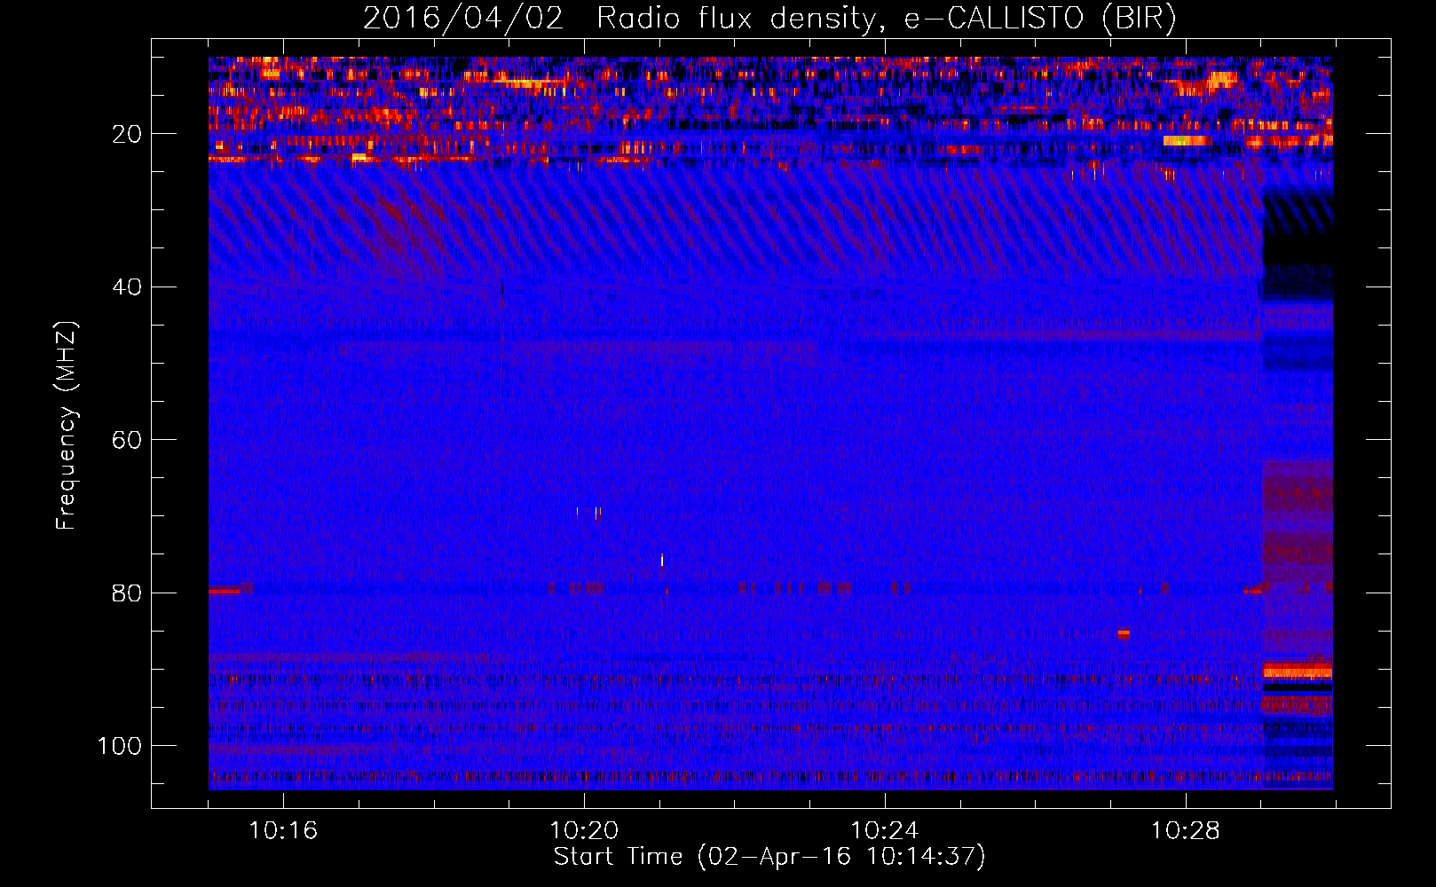Click the 'Frequency (MHZ)' axis label
Screen dimensions: 1436x887
67,426
